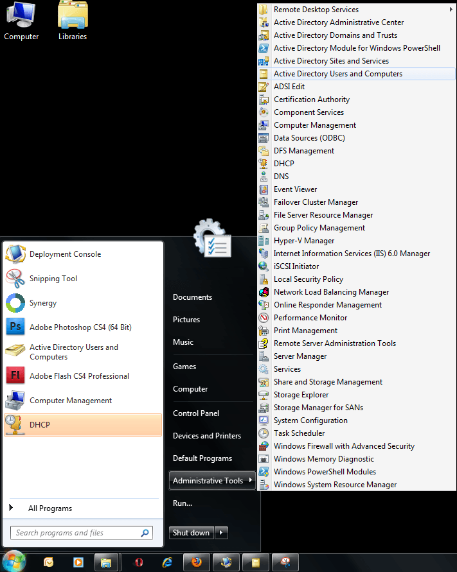Click the Component Services icon
This screenshot has width=457, height=572.
[x=264, y=112]
